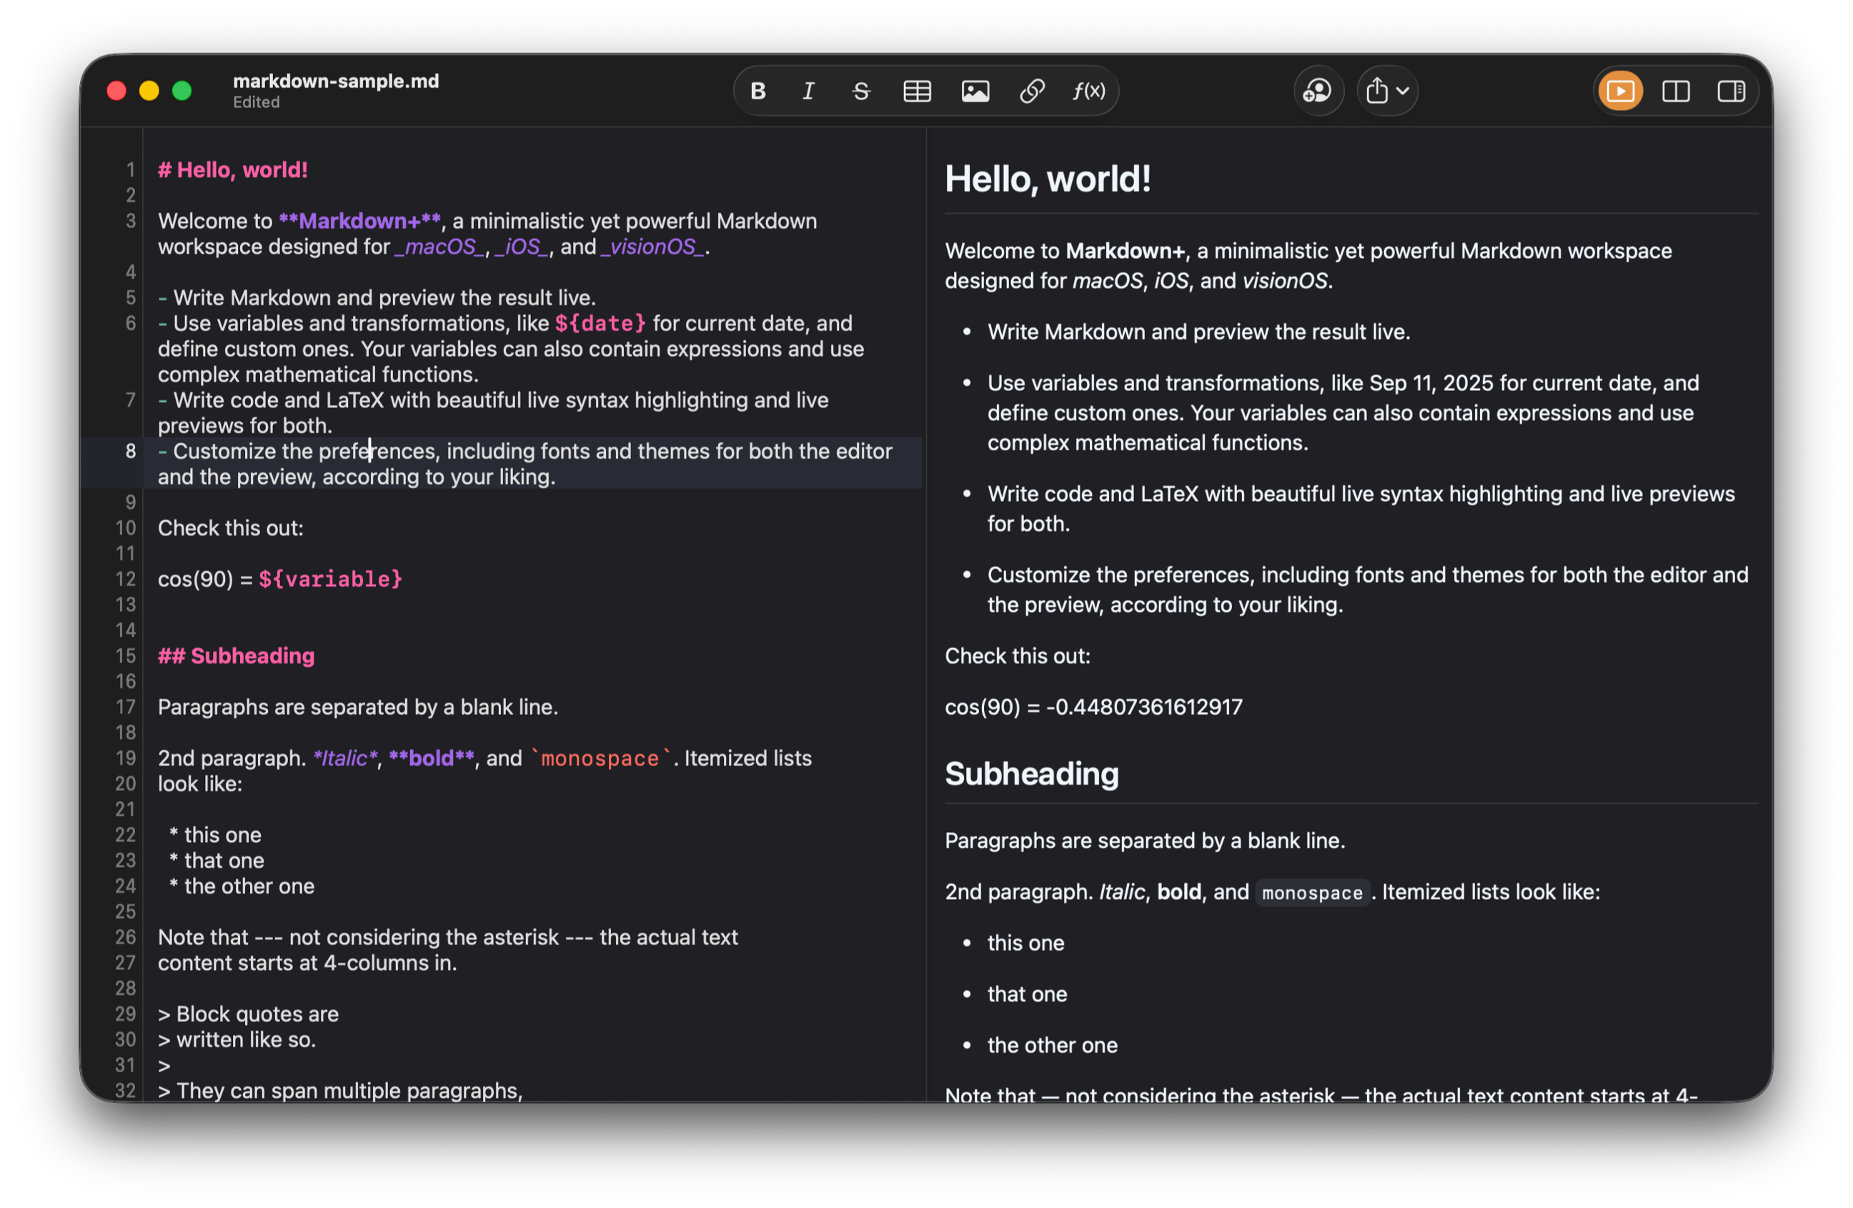The width and height of the screenshot is (1853, 1208).
Task: Apply strikethrough formatting
Action: (860, 92)
